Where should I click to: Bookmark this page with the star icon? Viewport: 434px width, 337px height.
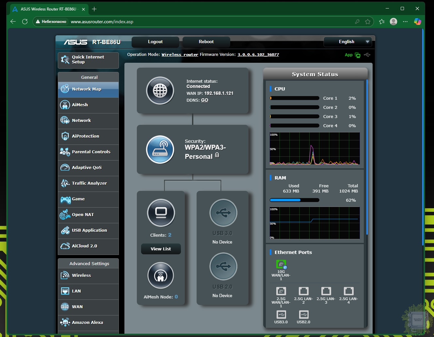coord(368,22)
